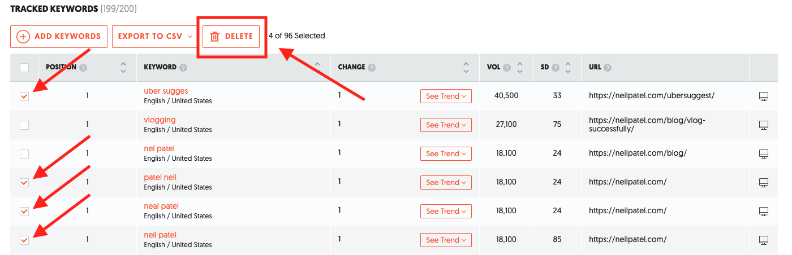Expand See Trend for patel neil keyword
Image resolution: width=792 pixels, height=255 pixels.
446,183
